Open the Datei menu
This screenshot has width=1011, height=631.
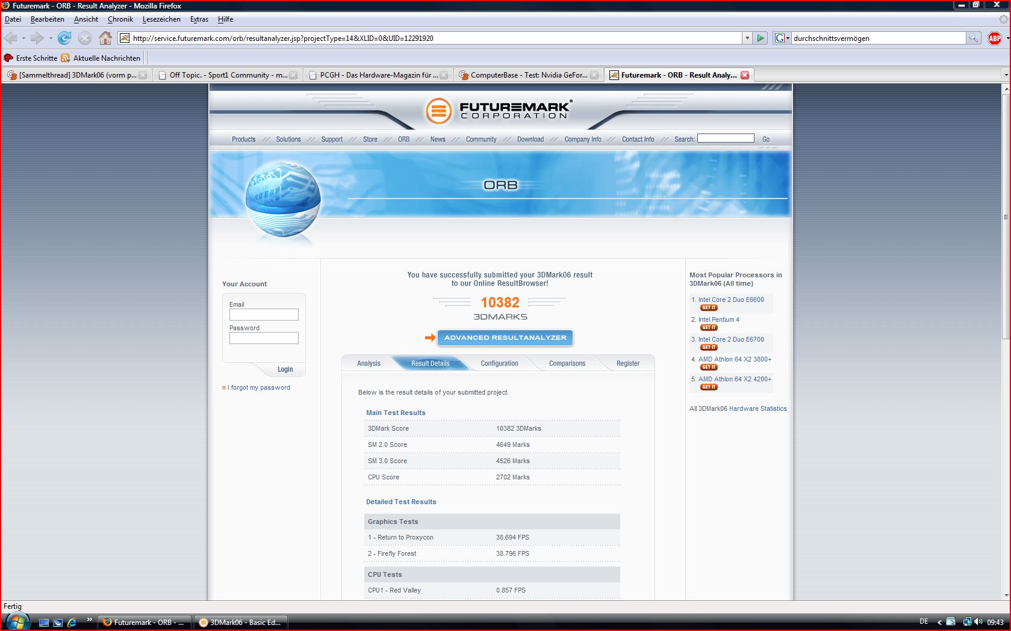(13, 19)
